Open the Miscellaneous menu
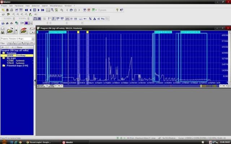Screen dimensions: 231x144 pyautogui.click(x=56, y=6)
